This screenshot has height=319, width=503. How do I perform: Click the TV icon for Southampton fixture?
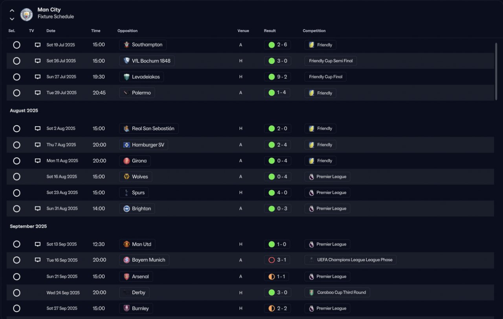click(38, 45)
